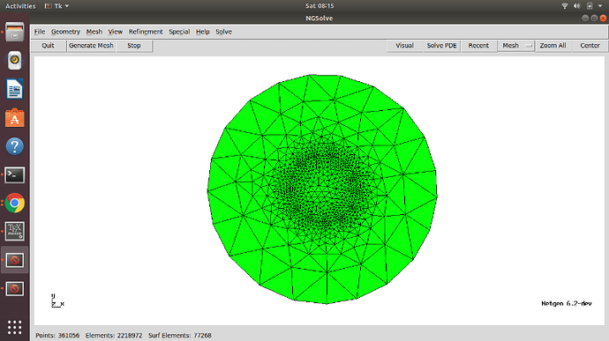Open the Files dock icon
The image size is (609, 341).
15,32
